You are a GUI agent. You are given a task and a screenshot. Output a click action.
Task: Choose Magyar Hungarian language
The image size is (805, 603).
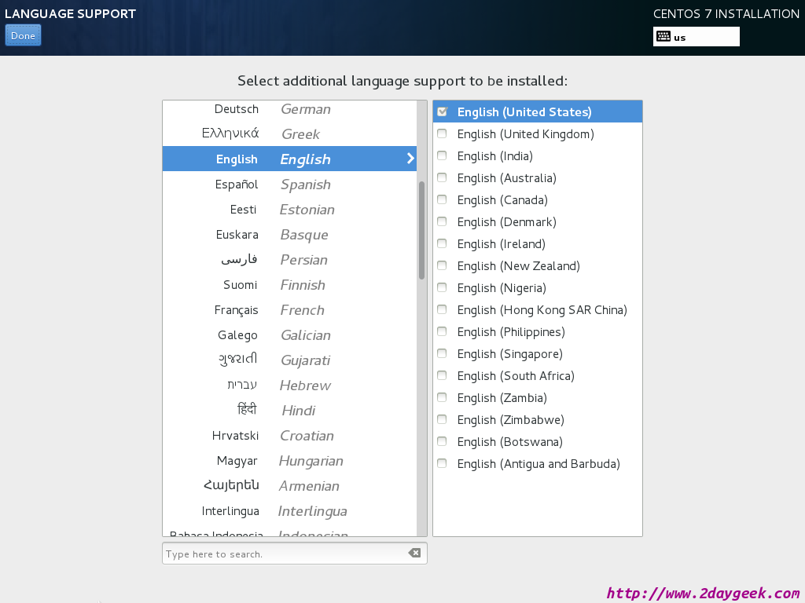(x=289, y=460)
